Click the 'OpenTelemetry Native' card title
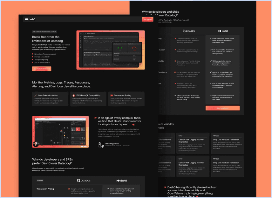Screen dimensions: 272x198 [x=48, y=96]
